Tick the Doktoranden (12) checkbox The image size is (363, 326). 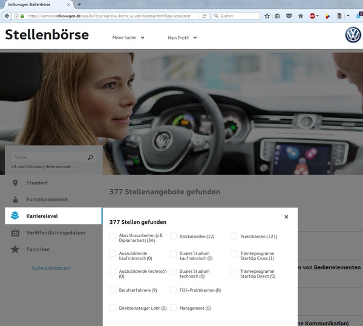[x=174, y=236]
